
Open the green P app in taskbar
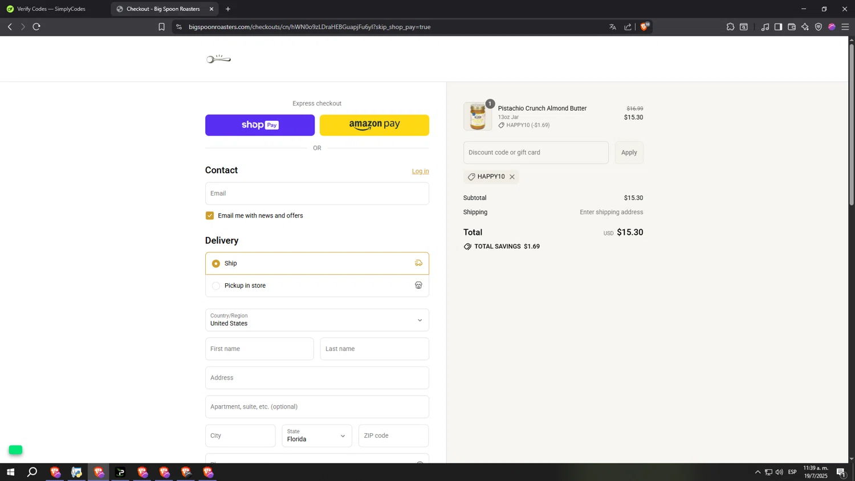click(x=120, y=472)
